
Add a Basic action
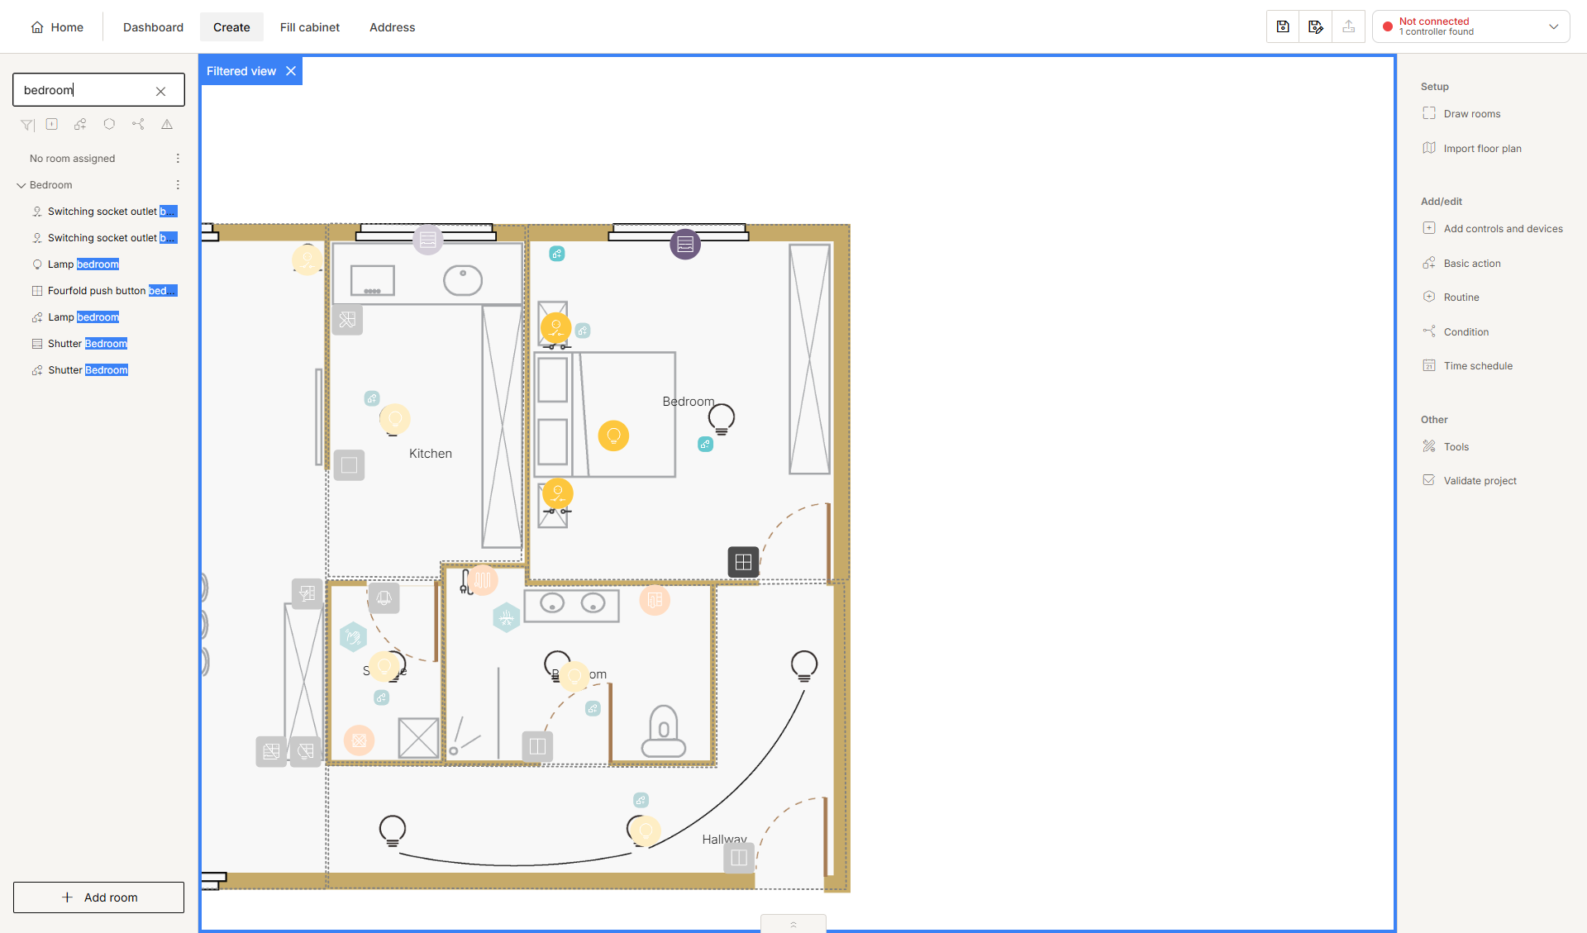tap(1461, 264)
